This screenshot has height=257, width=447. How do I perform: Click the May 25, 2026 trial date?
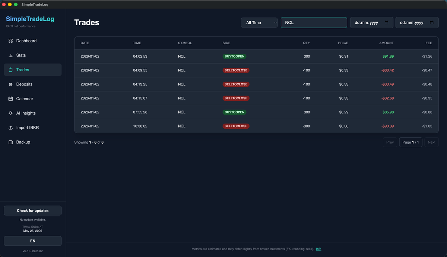click(33, 231)
